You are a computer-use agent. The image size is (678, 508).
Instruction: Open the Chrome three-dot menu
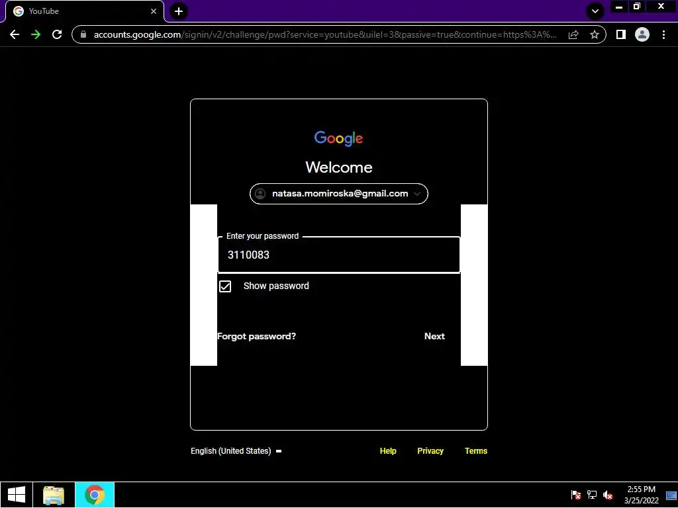pyautogui.click(x=663, y=34)
